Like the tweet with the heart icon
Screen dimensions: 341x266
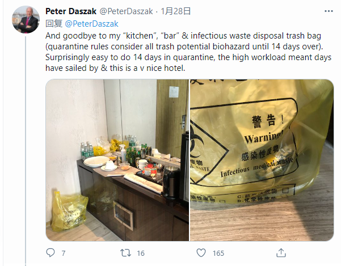coord(201,253)
